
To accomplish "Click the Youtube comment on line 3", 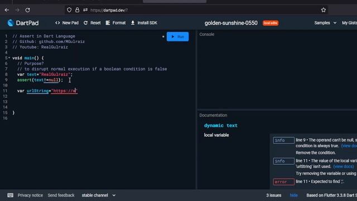I will tap(40, 47).
